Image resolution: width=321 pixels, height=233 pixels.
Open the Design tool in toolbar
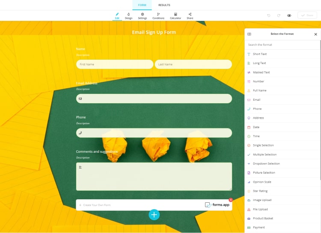128,16
